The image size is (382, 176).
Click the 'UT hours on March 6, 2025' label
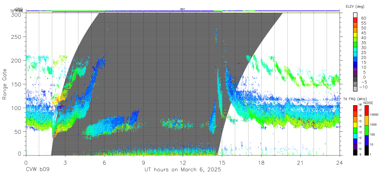coord(183,170)
